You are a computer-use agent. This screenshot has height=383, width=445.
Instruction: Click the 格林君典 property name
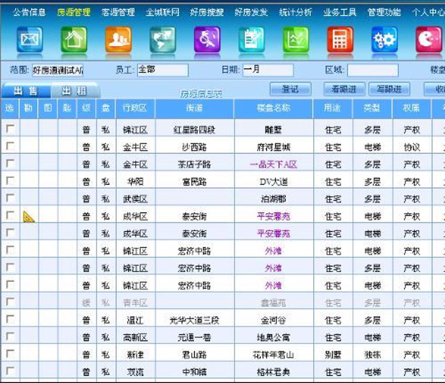tap(273, 372)
